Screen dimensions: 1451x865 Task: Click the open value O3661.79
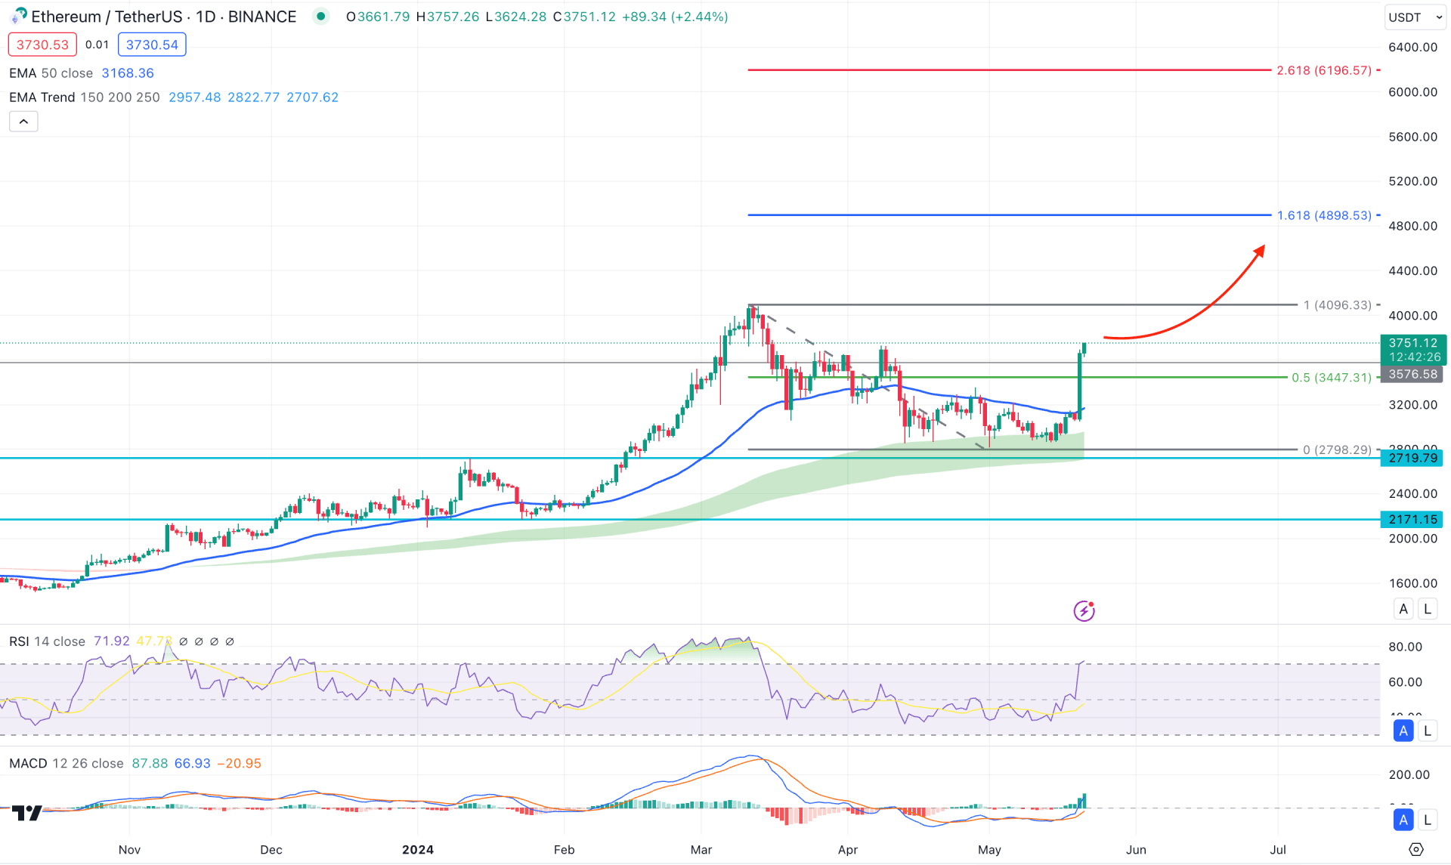378,17
